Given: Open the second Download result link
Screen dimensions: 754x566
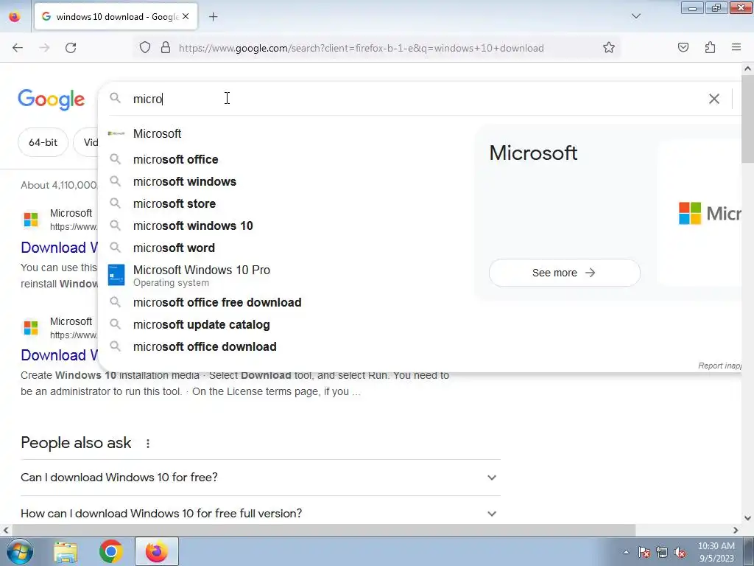Looking at the screenshot, I should click(59, 355).
